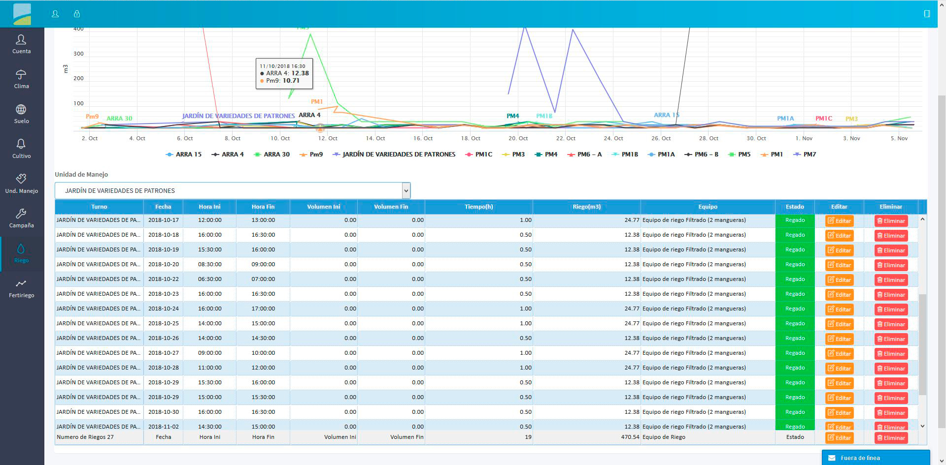This screenshot has width=946, height=465.
Task: Open the Campaña wrench section
Action: point(21,218)
